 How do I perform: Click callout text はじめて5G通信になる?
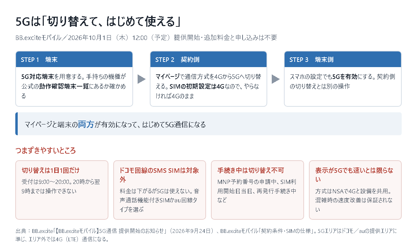(x=174, y=124)
